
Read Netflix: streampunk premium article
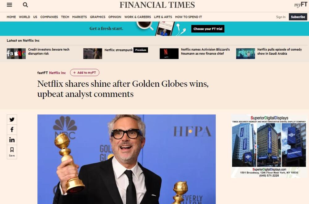[119, 50]
